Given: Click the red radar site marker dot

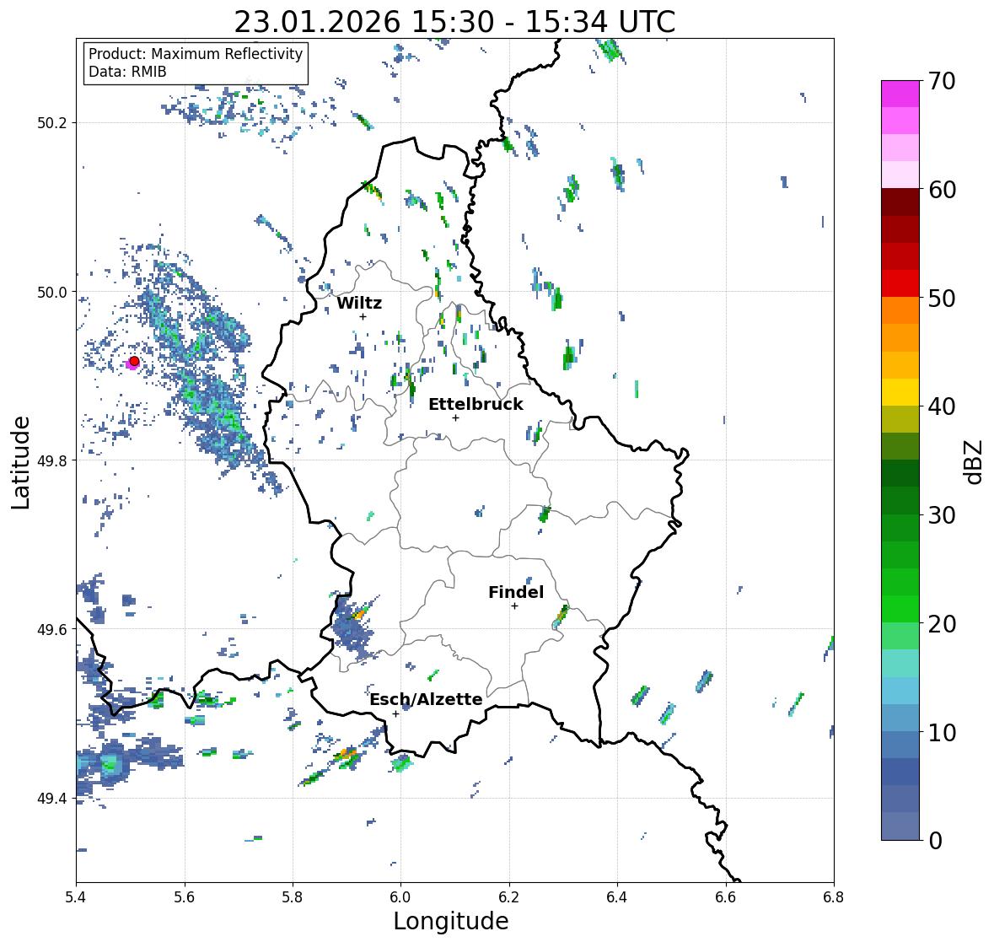Looking at the screenshot, I should coord(134,361).
